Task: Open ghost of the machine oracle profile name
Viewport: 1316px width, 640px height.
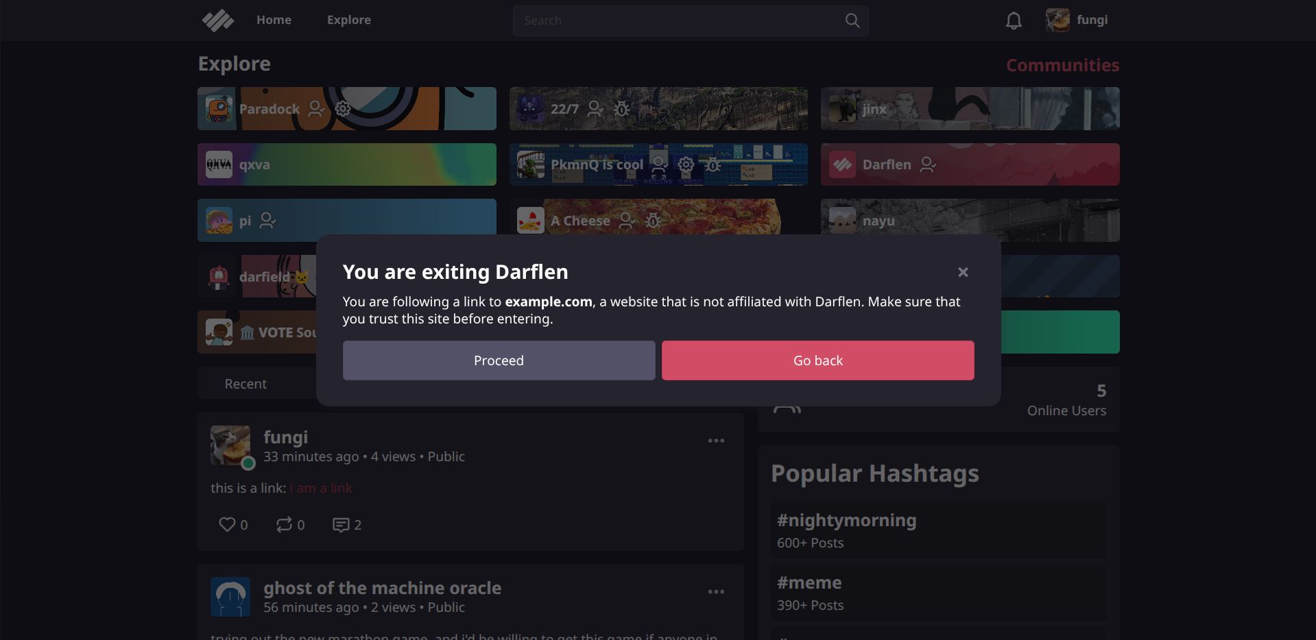Action: [x=382, y=588]
